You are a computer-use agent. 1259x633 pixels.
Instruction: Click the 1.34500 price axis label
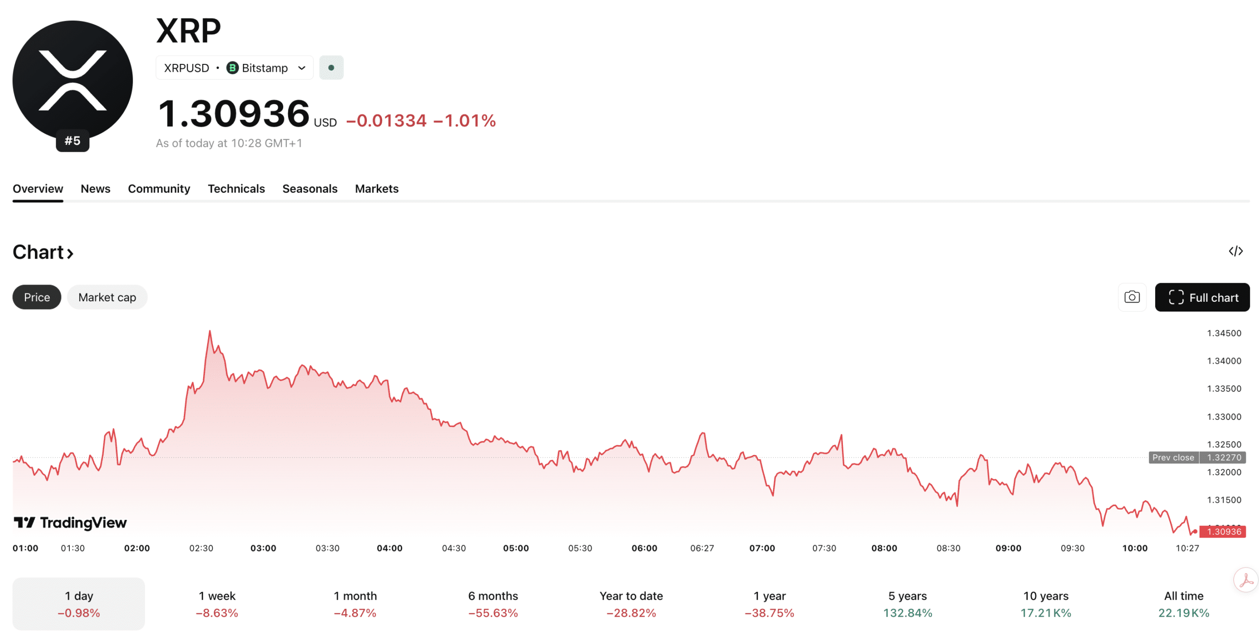[x=1224, y=333]
